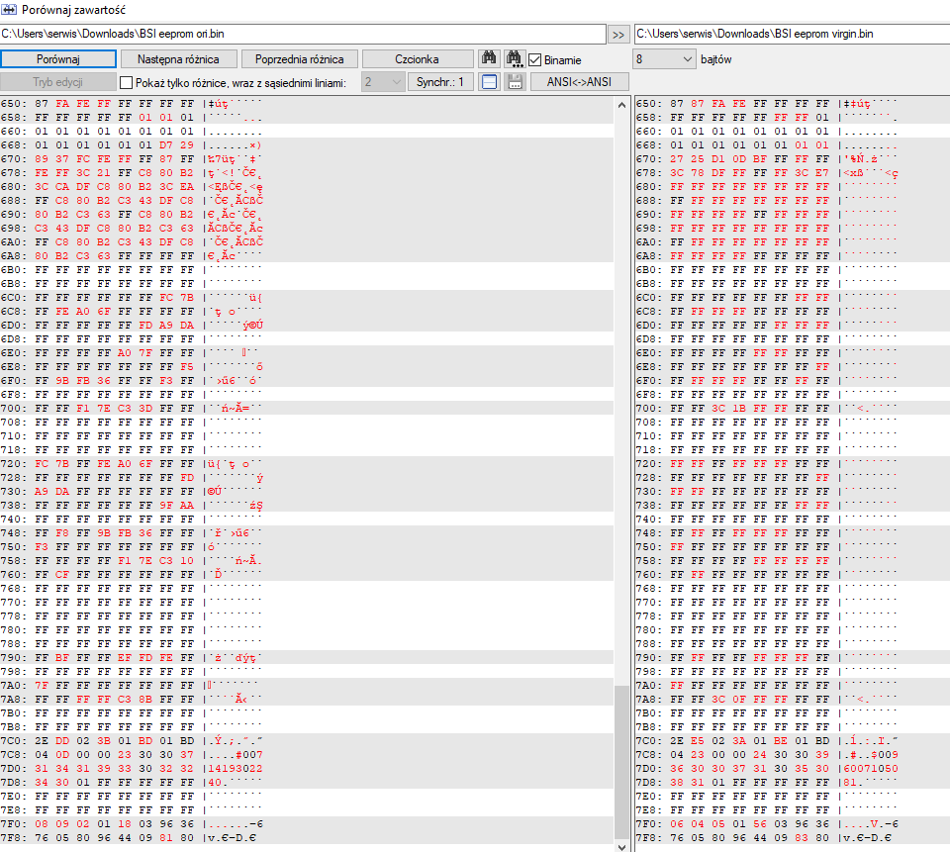The width and height of the screenshot is (950, 852).
Task: Open the Czcionka font button
Action: pos(418,58)
